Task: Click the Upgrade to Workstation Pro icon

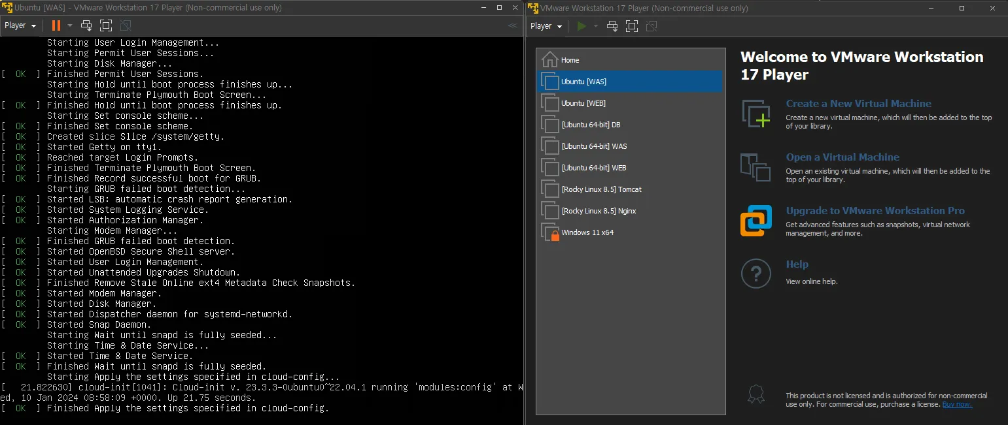Action: click(x=756, y=221)
